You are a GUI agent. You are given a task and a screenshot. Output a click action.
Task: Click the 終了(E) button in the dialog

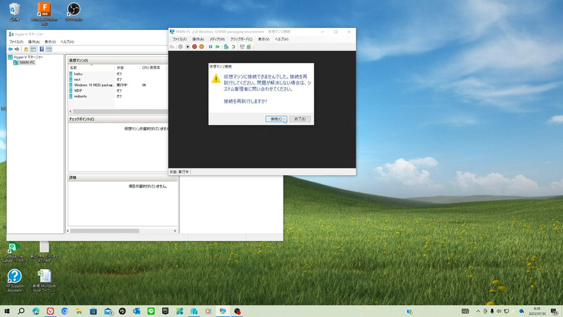pos(300,119)
